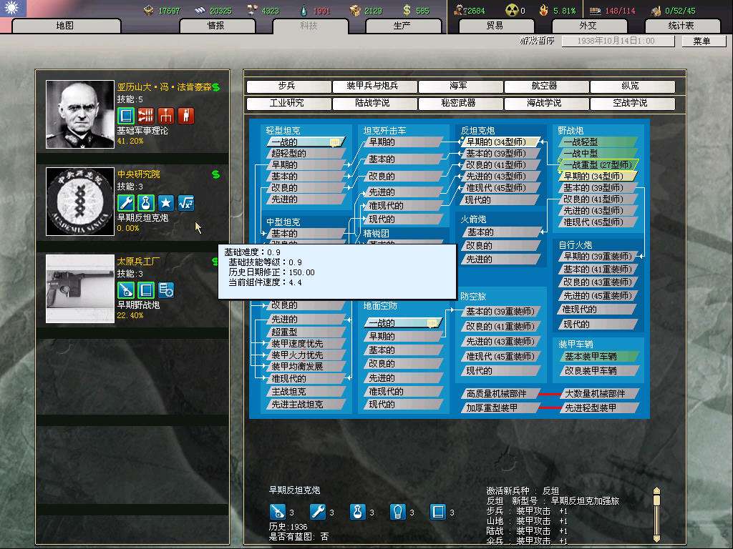Image resolution: width=733 pixels, height=549 pixels.
Task: Select the 主战坦克 technology entry
Action: pyautogui.click(x=306, y=392)
